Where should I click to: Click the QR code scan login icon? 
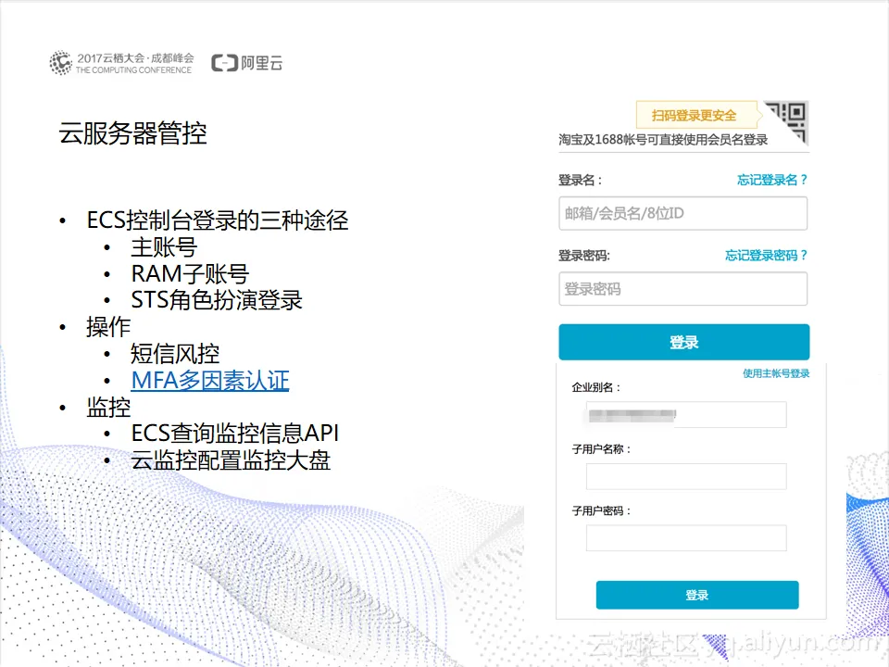coord(788,121)
